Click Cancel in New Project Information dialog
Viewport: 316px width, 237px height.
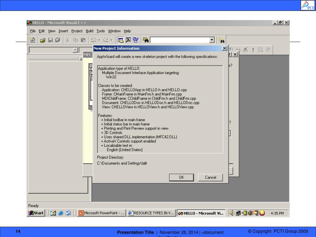tap(210, 177)
